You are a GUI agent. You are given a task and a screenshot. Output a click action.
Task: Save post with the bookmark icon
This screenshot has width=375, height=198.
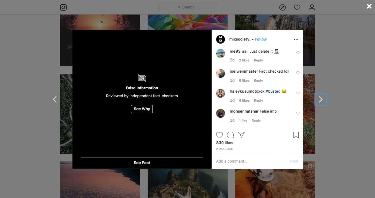pyautogui.click(x=296, y=135)
